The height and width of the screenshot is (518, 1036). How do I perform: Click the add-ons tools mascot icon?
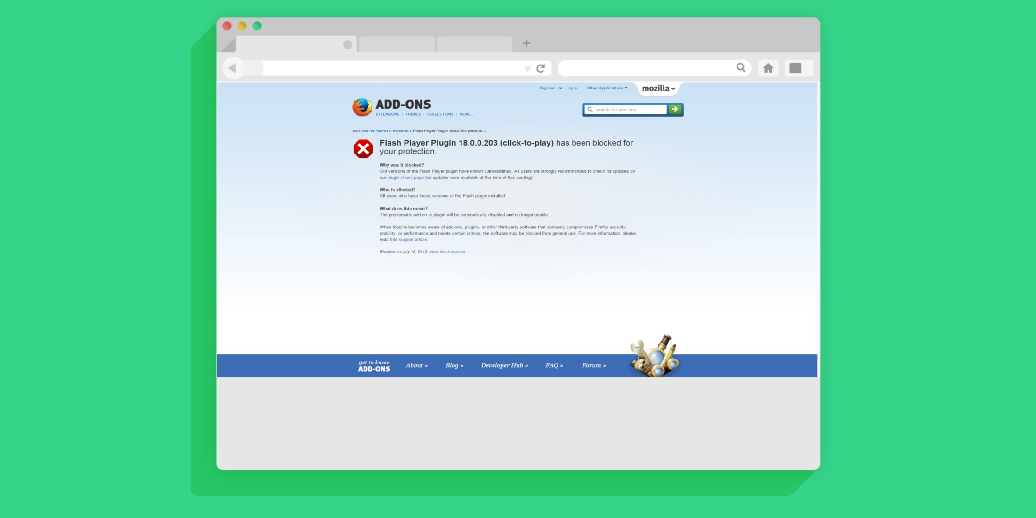(x=655, y=356)
